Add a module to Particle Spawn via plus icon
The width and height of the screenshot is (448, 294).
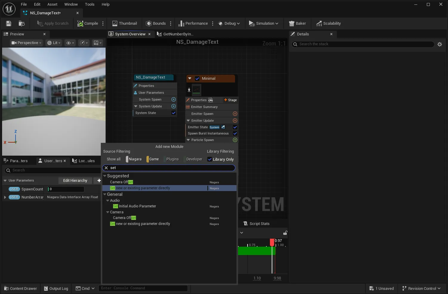[235, 140]
